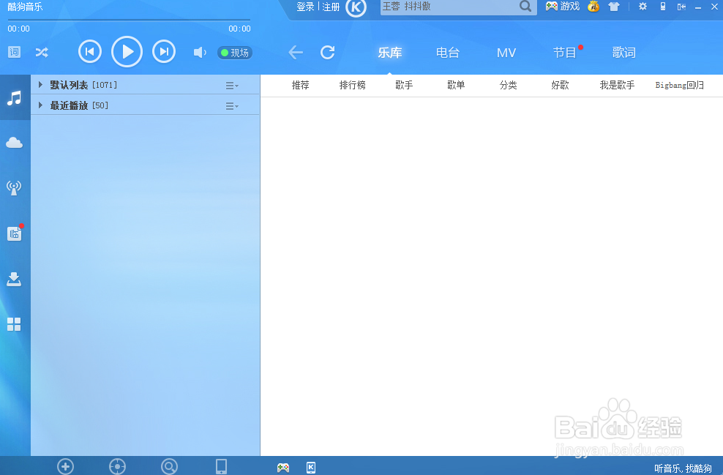The image size is (723, 475).
Task: Skip to the previous track
Action: point(90,52)
